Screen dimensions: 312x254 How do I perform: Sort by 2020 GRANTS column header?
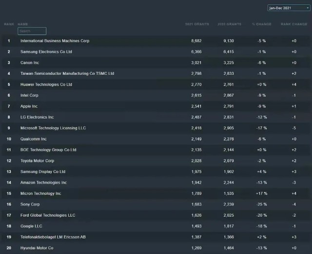(229, 24)
